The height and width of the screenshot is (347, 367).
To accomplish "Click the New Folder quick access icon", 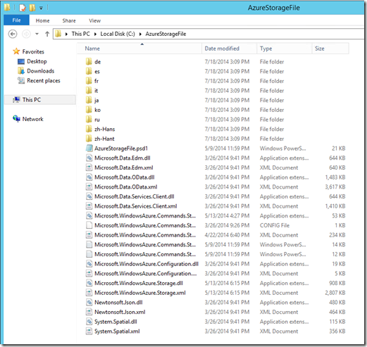I will pyautogui.click(x=32, y=8).
